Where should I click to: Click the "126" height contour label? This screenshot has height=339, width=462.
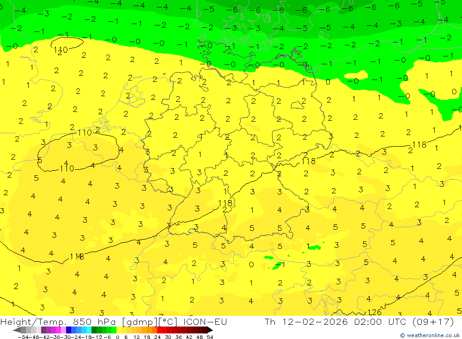(375, 312)
